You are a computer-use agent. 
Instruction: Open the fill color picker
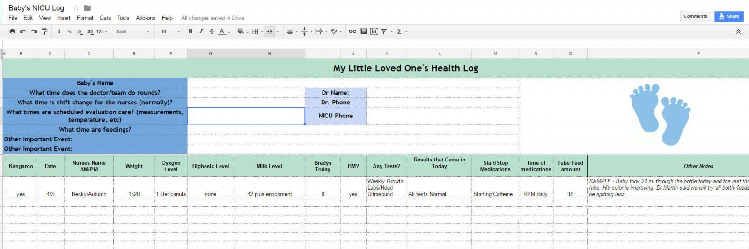[241, 32]
